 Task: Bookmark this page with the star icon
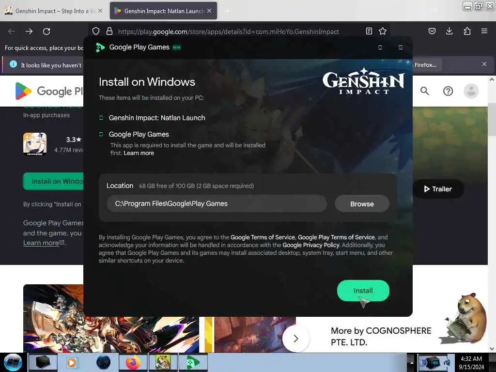point(383,31)
